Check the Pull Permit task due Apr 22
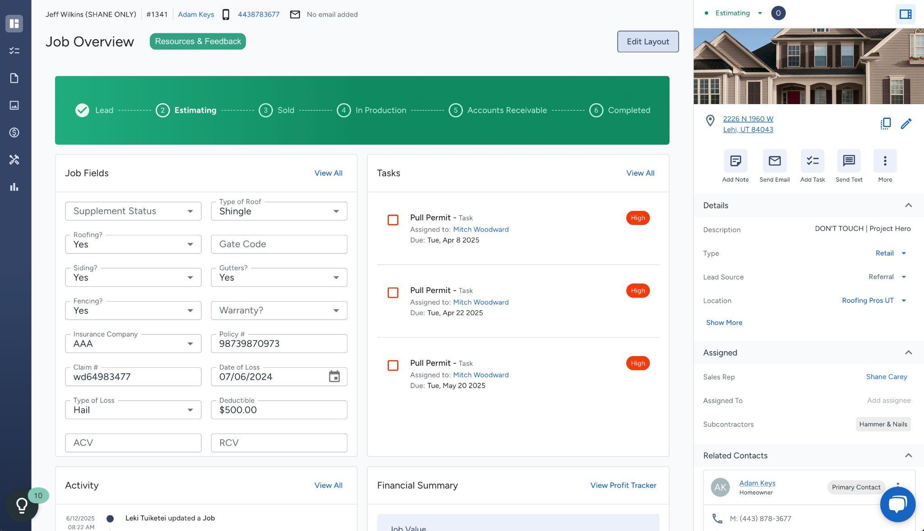 tap(393, 293)
